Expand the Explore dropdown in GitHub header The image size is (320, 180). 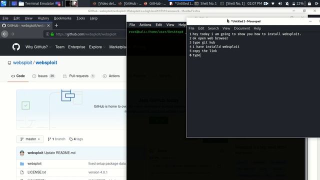[x=97, y=47]
